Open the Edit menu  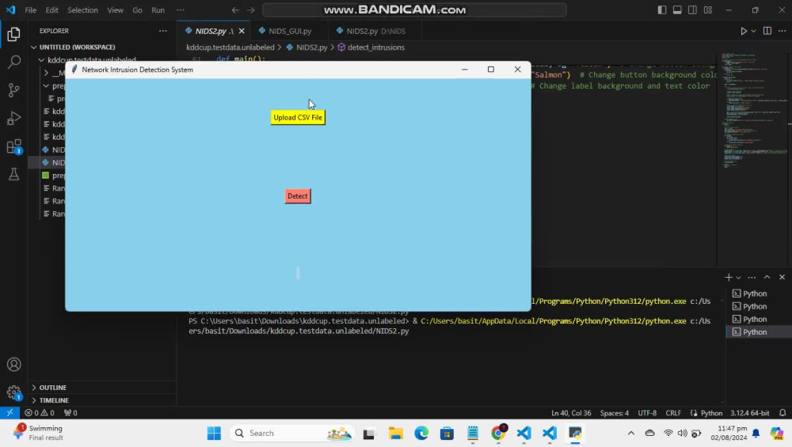[x=51, y=9]
